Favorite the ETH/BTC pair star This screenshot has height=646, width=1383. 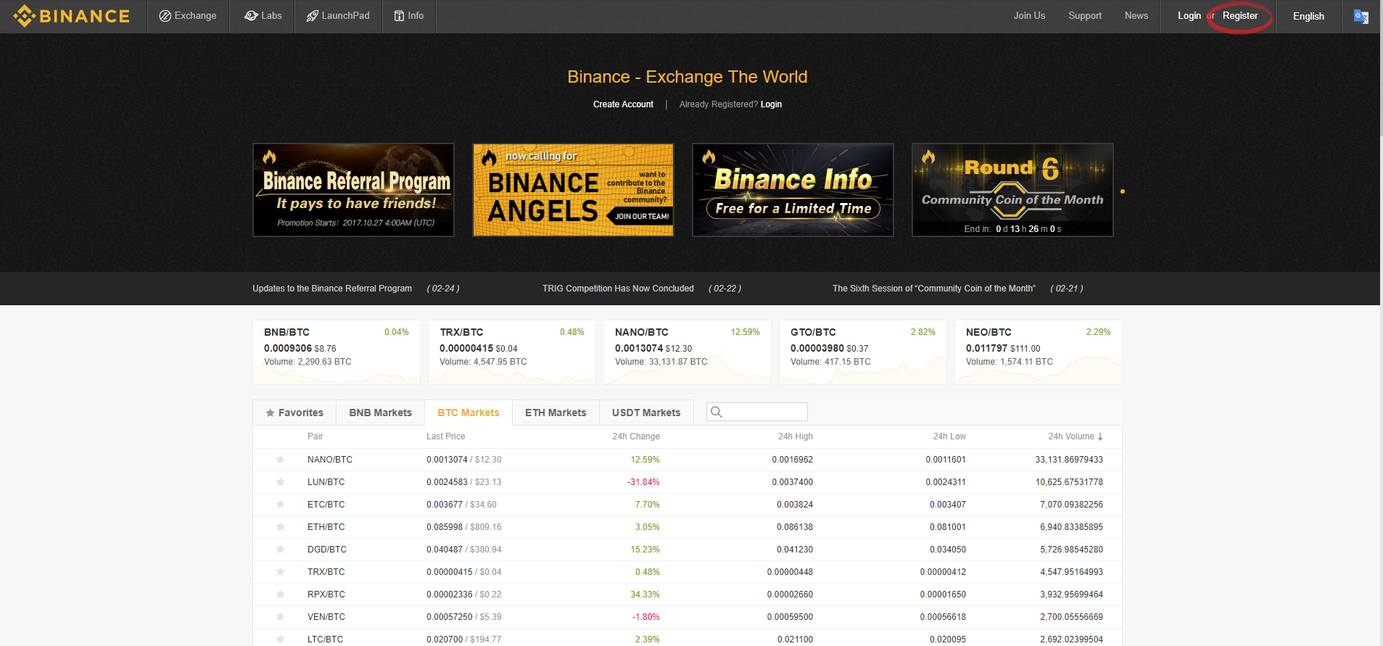[280, 527]
